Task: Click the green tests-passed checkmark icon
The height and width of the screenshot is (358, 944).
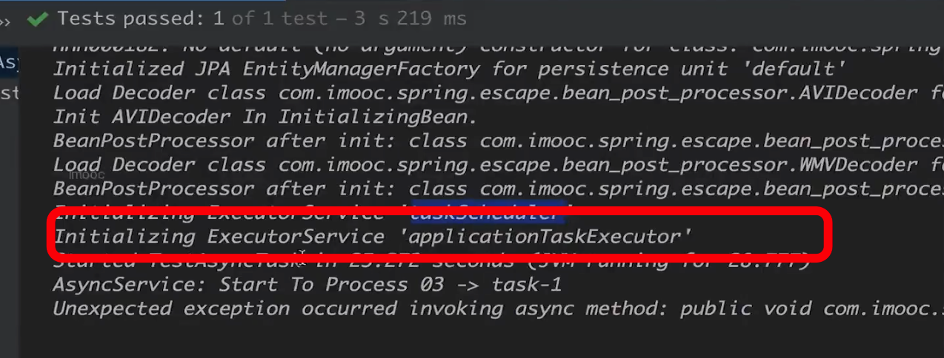Action: click(36, 19)
